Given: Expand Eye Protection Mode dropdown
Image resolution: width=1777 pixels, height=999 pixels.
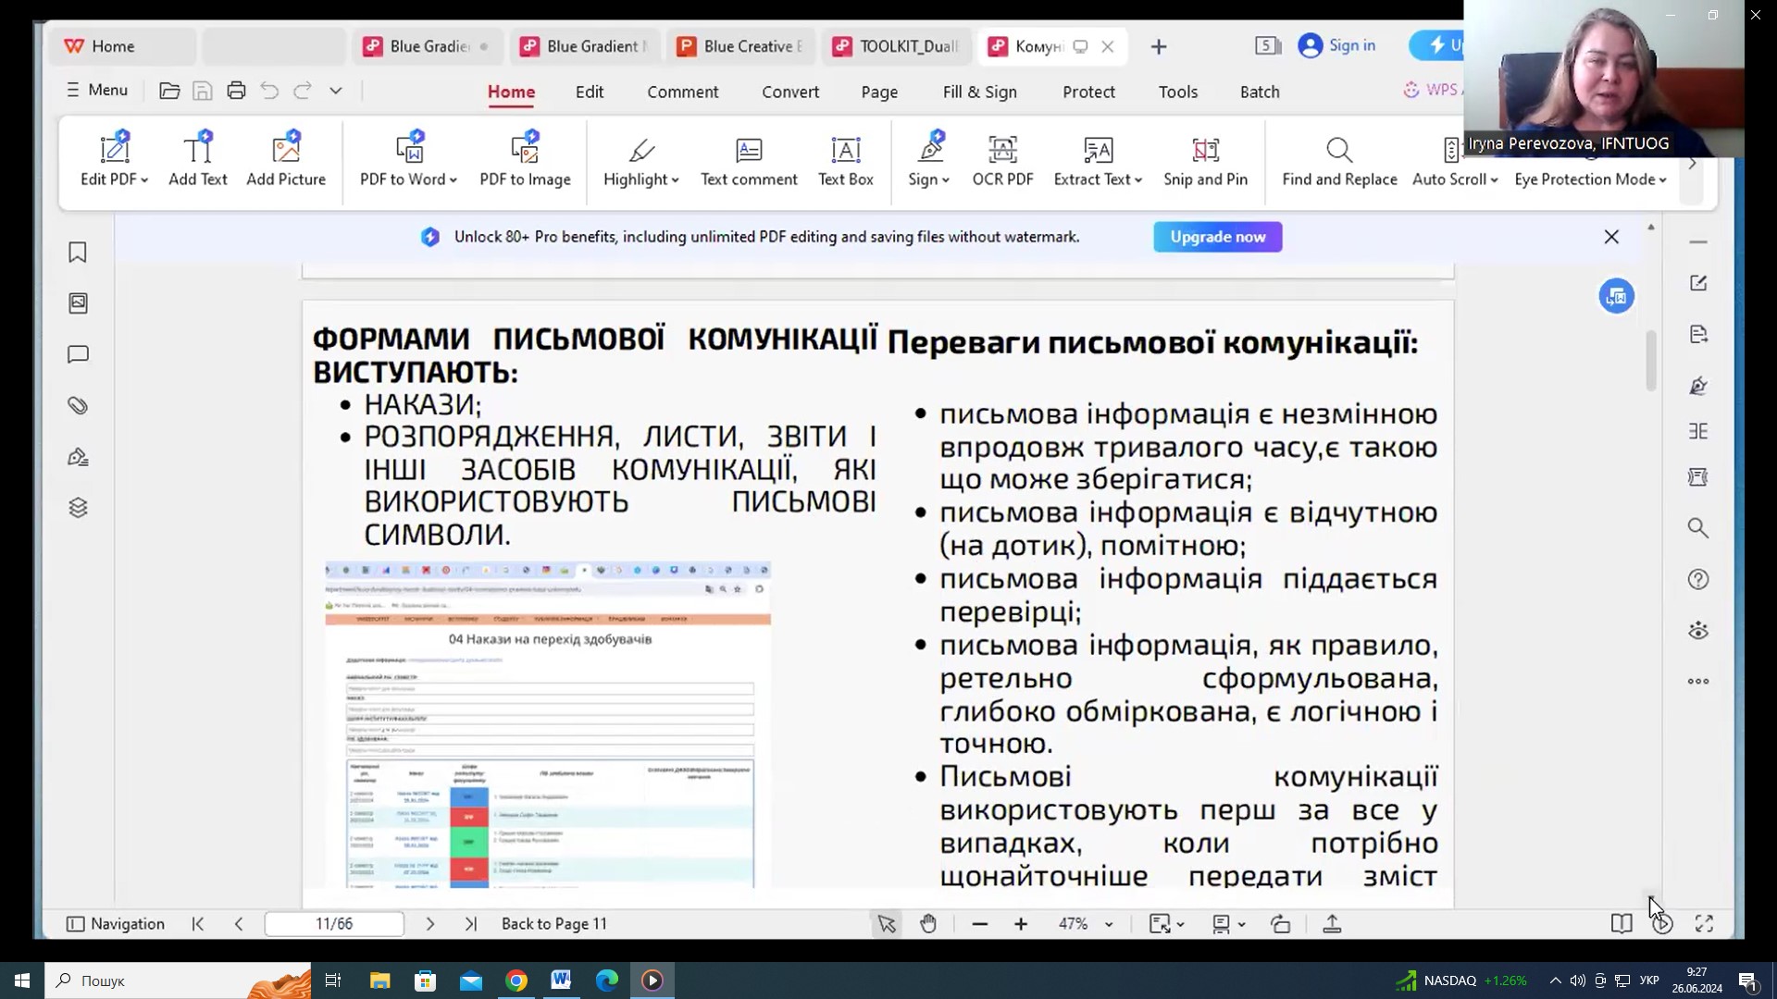Looking at the screenshot, I should point(1663,180).
